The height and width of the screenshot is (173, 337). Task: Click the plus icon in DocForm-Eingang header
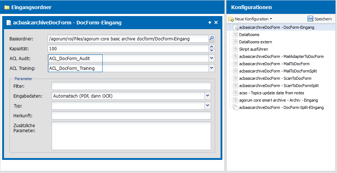(210, 22)
